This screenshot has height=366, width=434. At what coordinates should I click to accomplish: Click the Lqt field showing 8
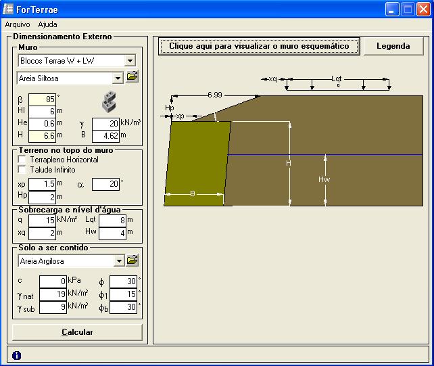coord(112,221)
